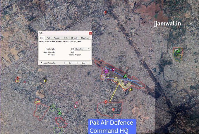Click the red C placemark inside the red-outlined compound

113,110
